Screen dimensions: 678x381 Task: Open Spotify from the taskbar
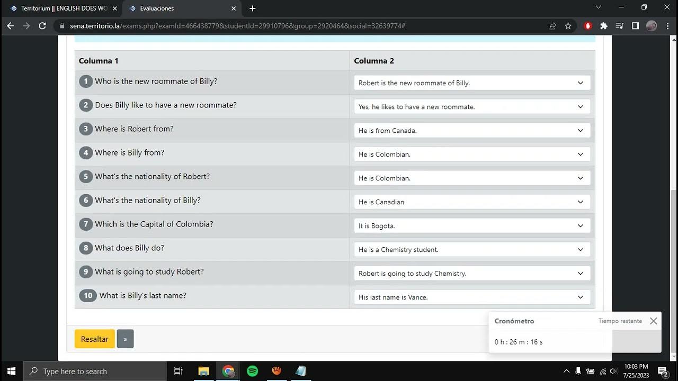point(253,371)
